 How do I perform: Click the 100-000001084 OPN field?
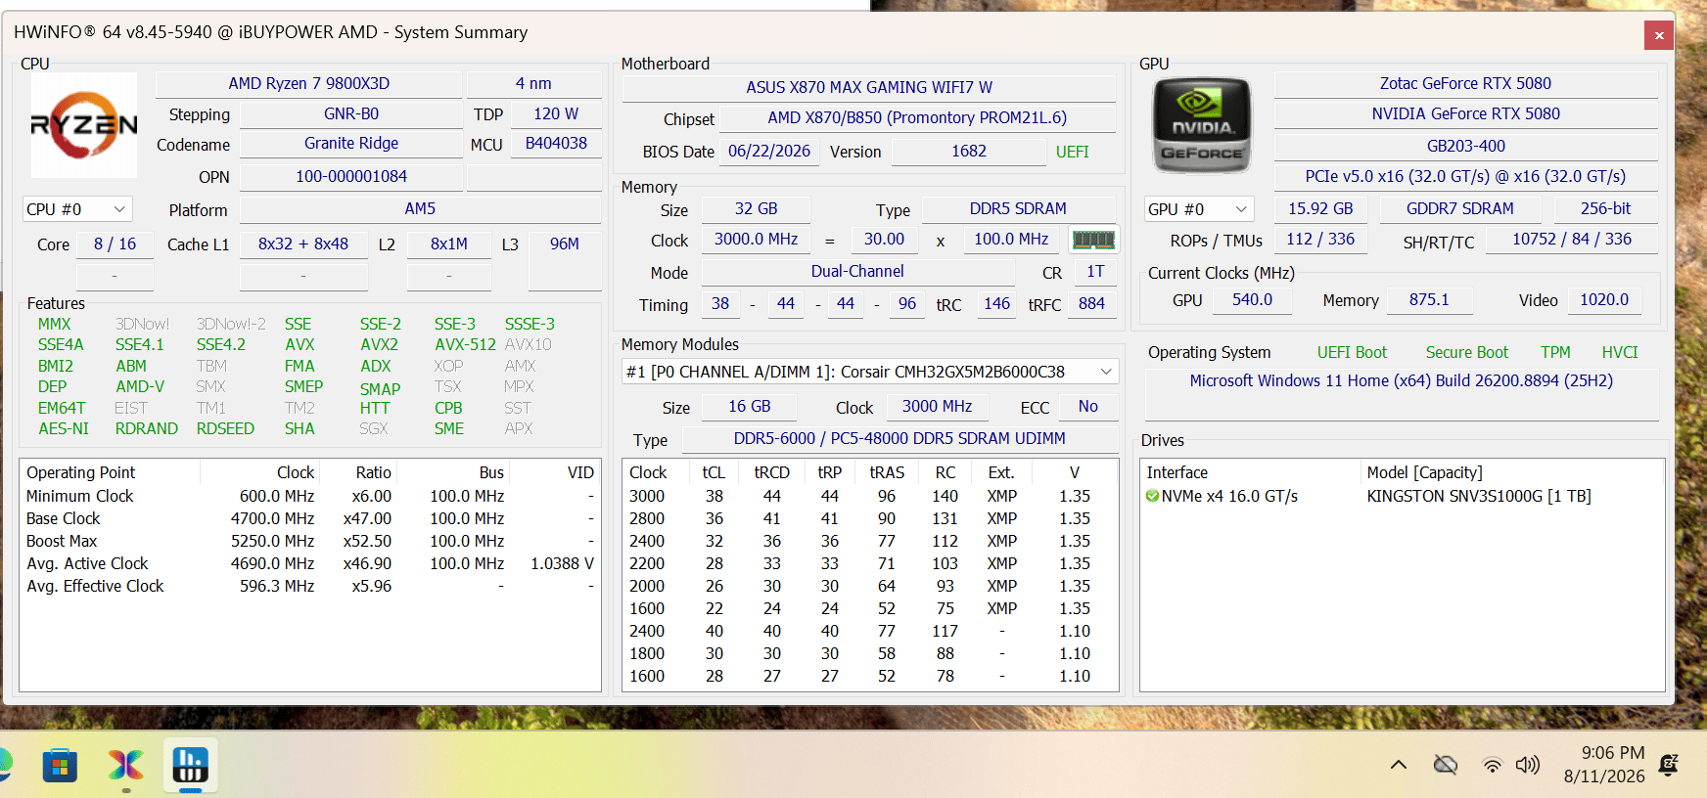click(350, 177)
